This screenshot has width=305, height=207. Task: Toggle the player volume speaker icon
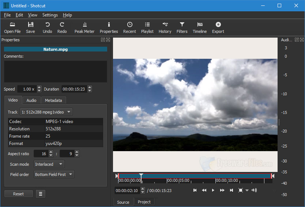pyautogui.click(x=254, y=190)
